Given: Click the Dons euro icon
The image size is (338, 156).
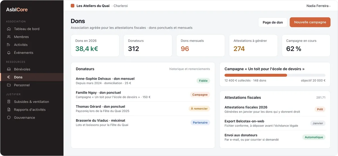Looking at the screenshot, I should pos(9,77).
